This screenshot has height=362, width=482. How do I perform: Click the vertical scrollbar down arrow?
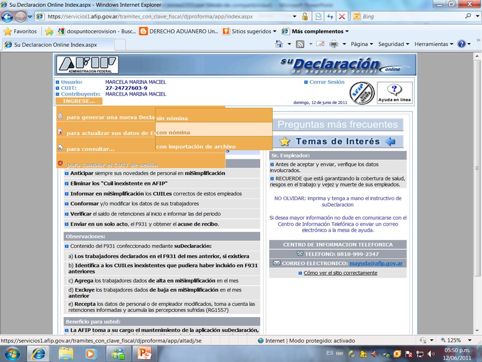(x=477, y=331)
